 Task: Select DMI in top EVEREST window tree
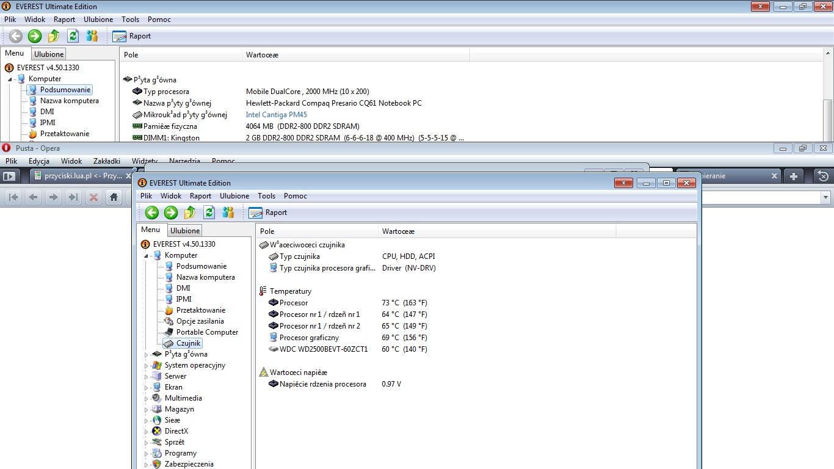(x=47, y=112)
